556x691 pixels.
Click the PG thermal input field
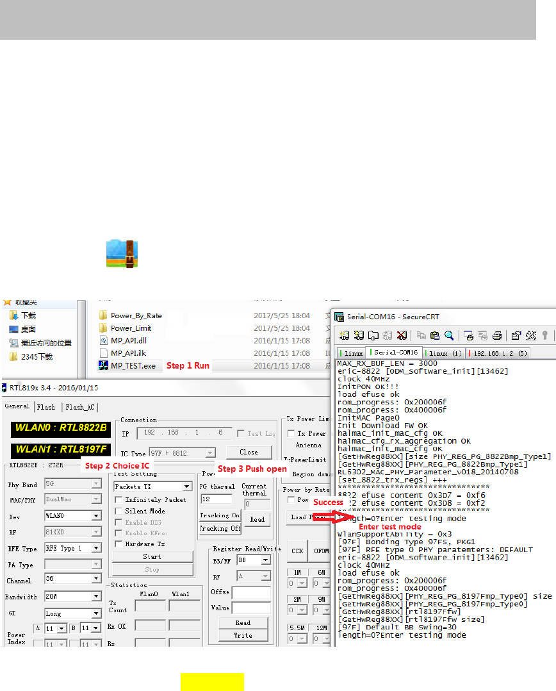tap(216, 499)
